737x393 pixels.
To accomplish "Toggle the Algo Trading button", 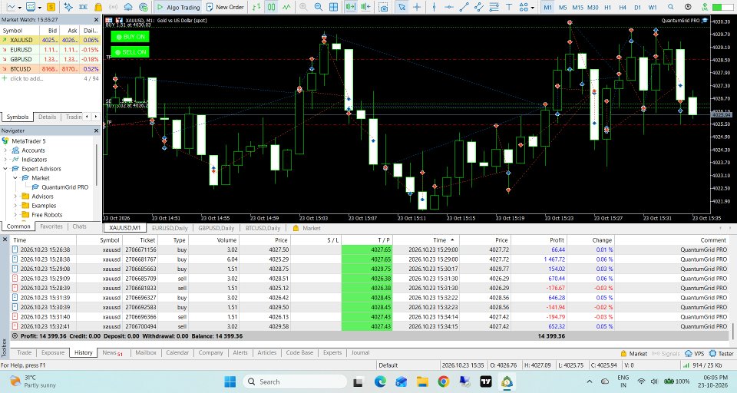I will coord(178,7).
